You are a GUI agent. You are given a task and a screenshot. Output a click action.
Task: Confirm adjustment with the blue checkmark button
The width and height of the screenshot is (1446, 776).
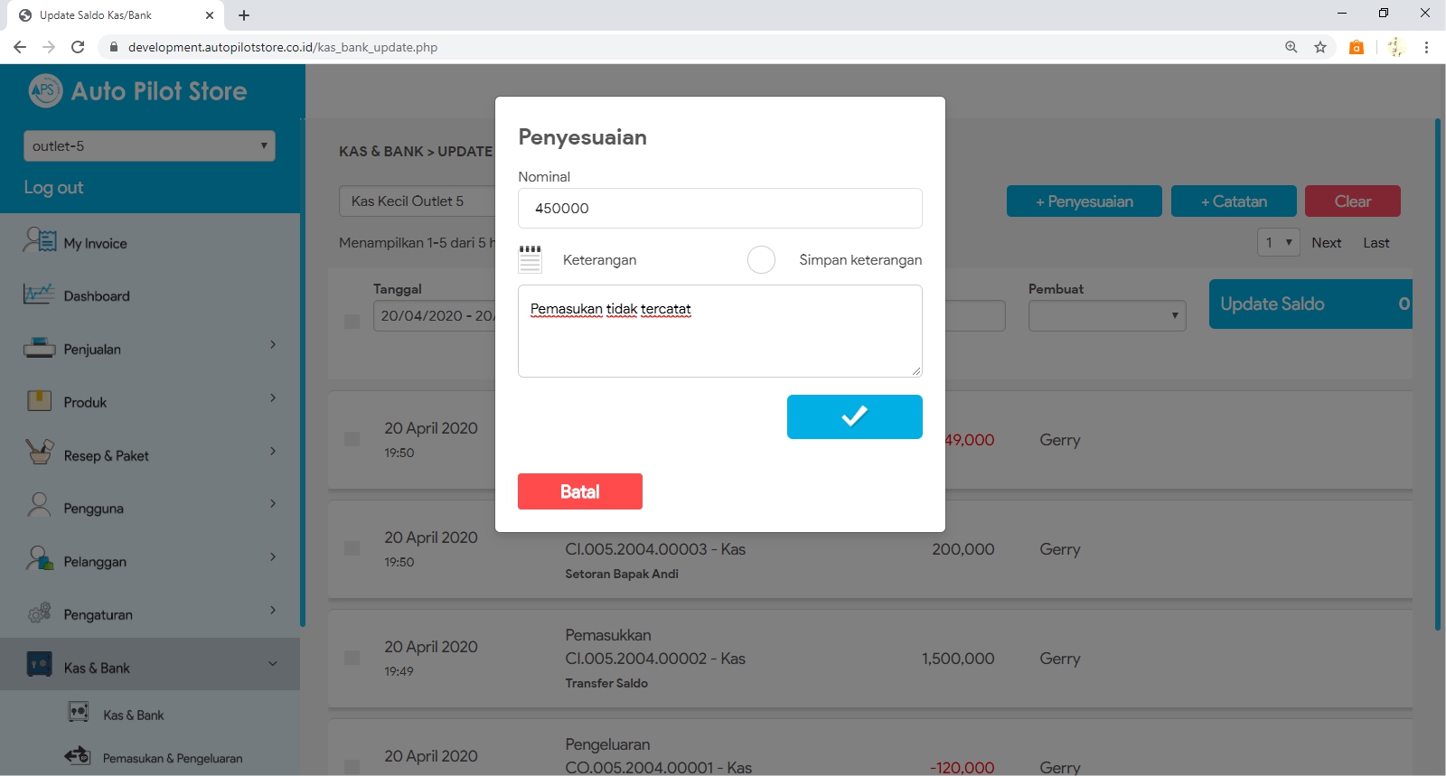[854, 416]
